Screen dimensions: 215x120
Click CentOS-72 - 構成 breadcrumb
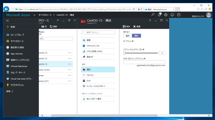(65, 15)
